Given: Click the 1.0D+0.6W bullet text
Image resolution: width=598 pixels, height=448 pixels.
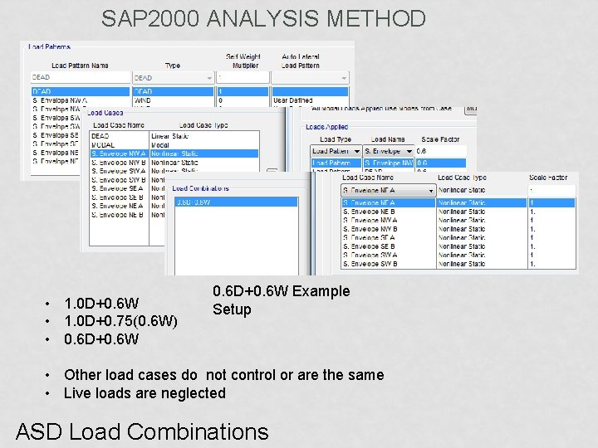Looking at the screenshot, I should [x=101, y=304].
